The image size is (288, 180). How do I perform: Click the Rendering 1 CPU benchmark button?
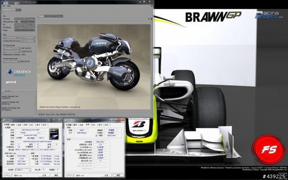point(12,48)
